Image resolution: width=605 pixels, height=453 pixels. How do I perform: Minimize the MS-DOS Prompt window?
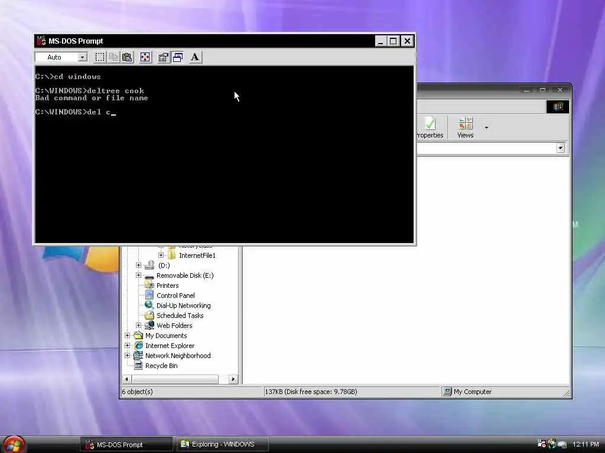coord(381,41)
